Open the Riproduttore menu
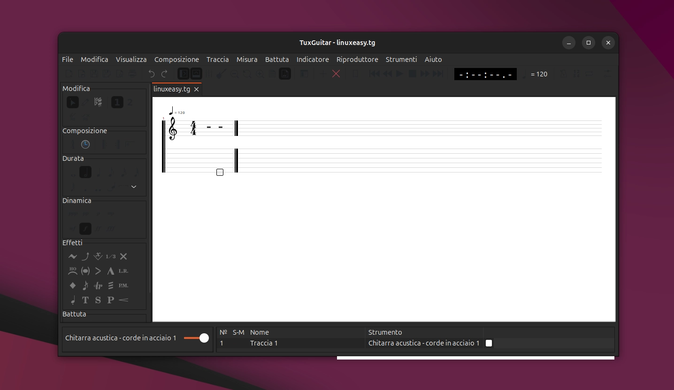This screenshot has width=674, height=390. [x=357, y=60]
